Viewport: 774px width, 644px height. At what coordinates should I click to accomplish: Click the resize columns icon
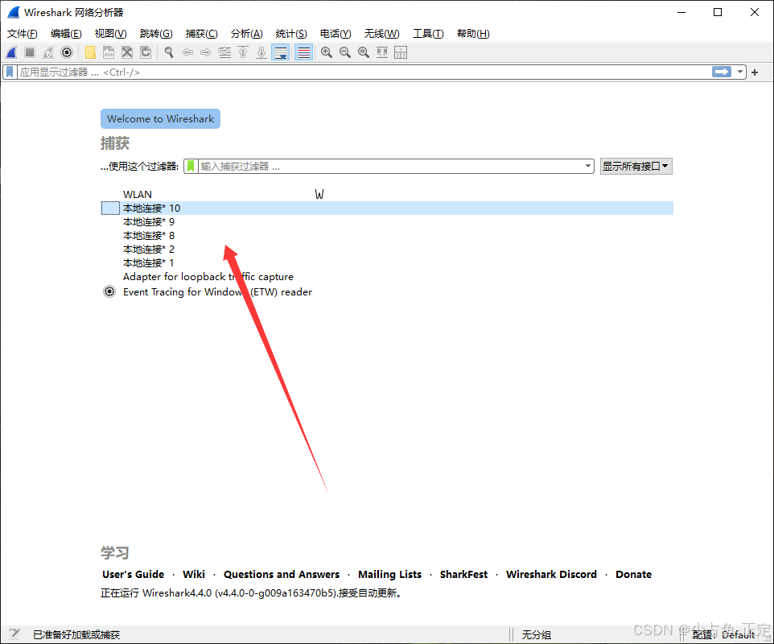[382, 52]
